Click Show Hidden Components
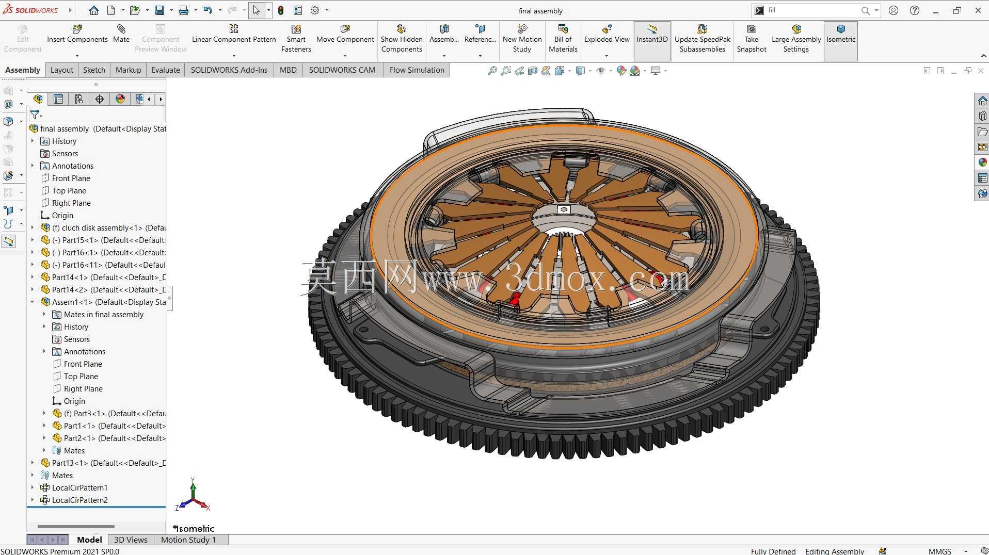Viewport: 989px width, 555px height. click(x=402, y=39)
